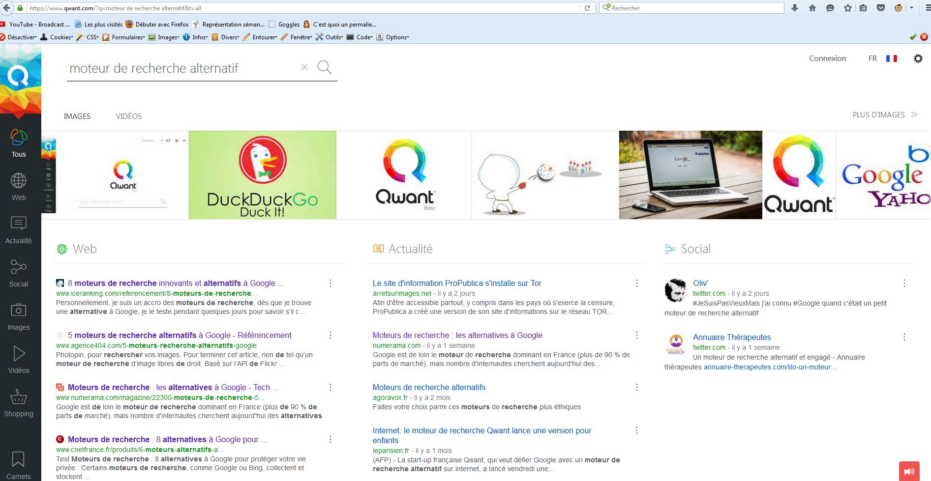This screenshot has width=931, height=481.
Task: Open Shopping basket in sidebar
Action: pyautogui.click(x=19, y=403)
